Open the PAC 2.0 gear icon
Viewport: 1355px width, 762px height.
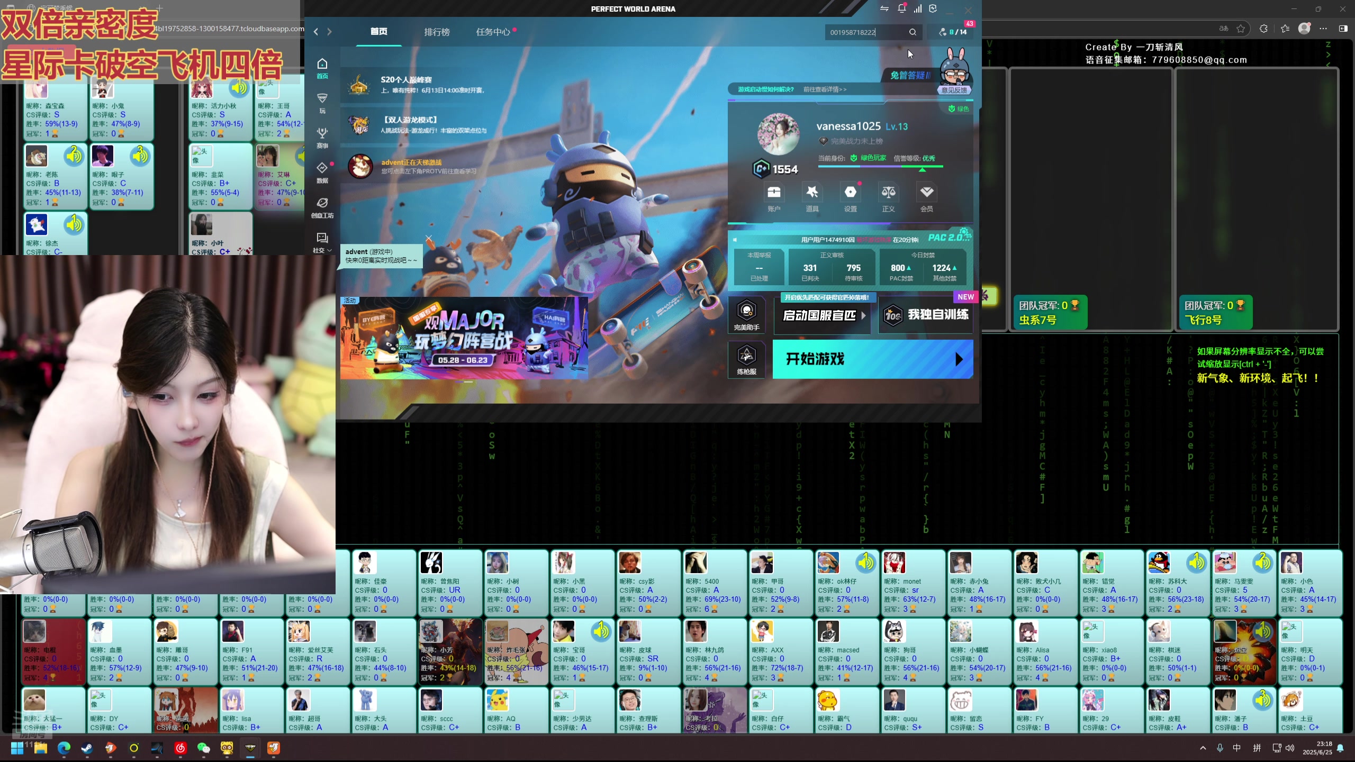pos(964,232)
